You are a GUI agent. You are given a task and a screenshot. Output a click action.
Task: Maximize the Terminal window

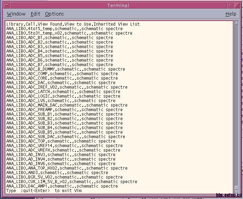[237, 6]
